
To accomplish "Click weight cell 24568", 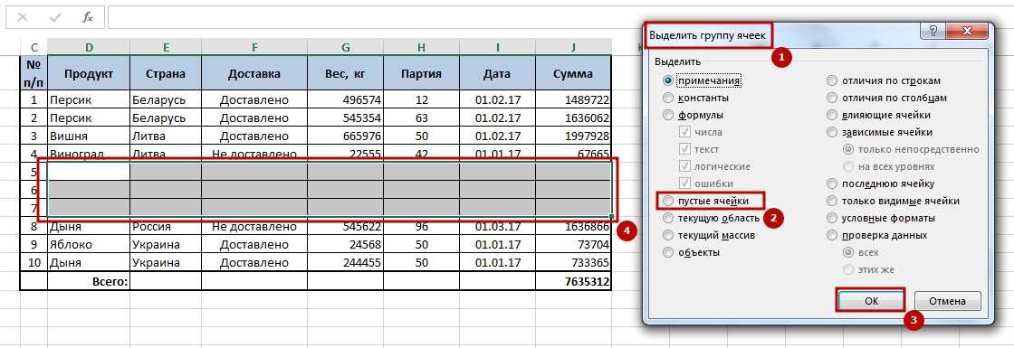I will click(345, 245).
